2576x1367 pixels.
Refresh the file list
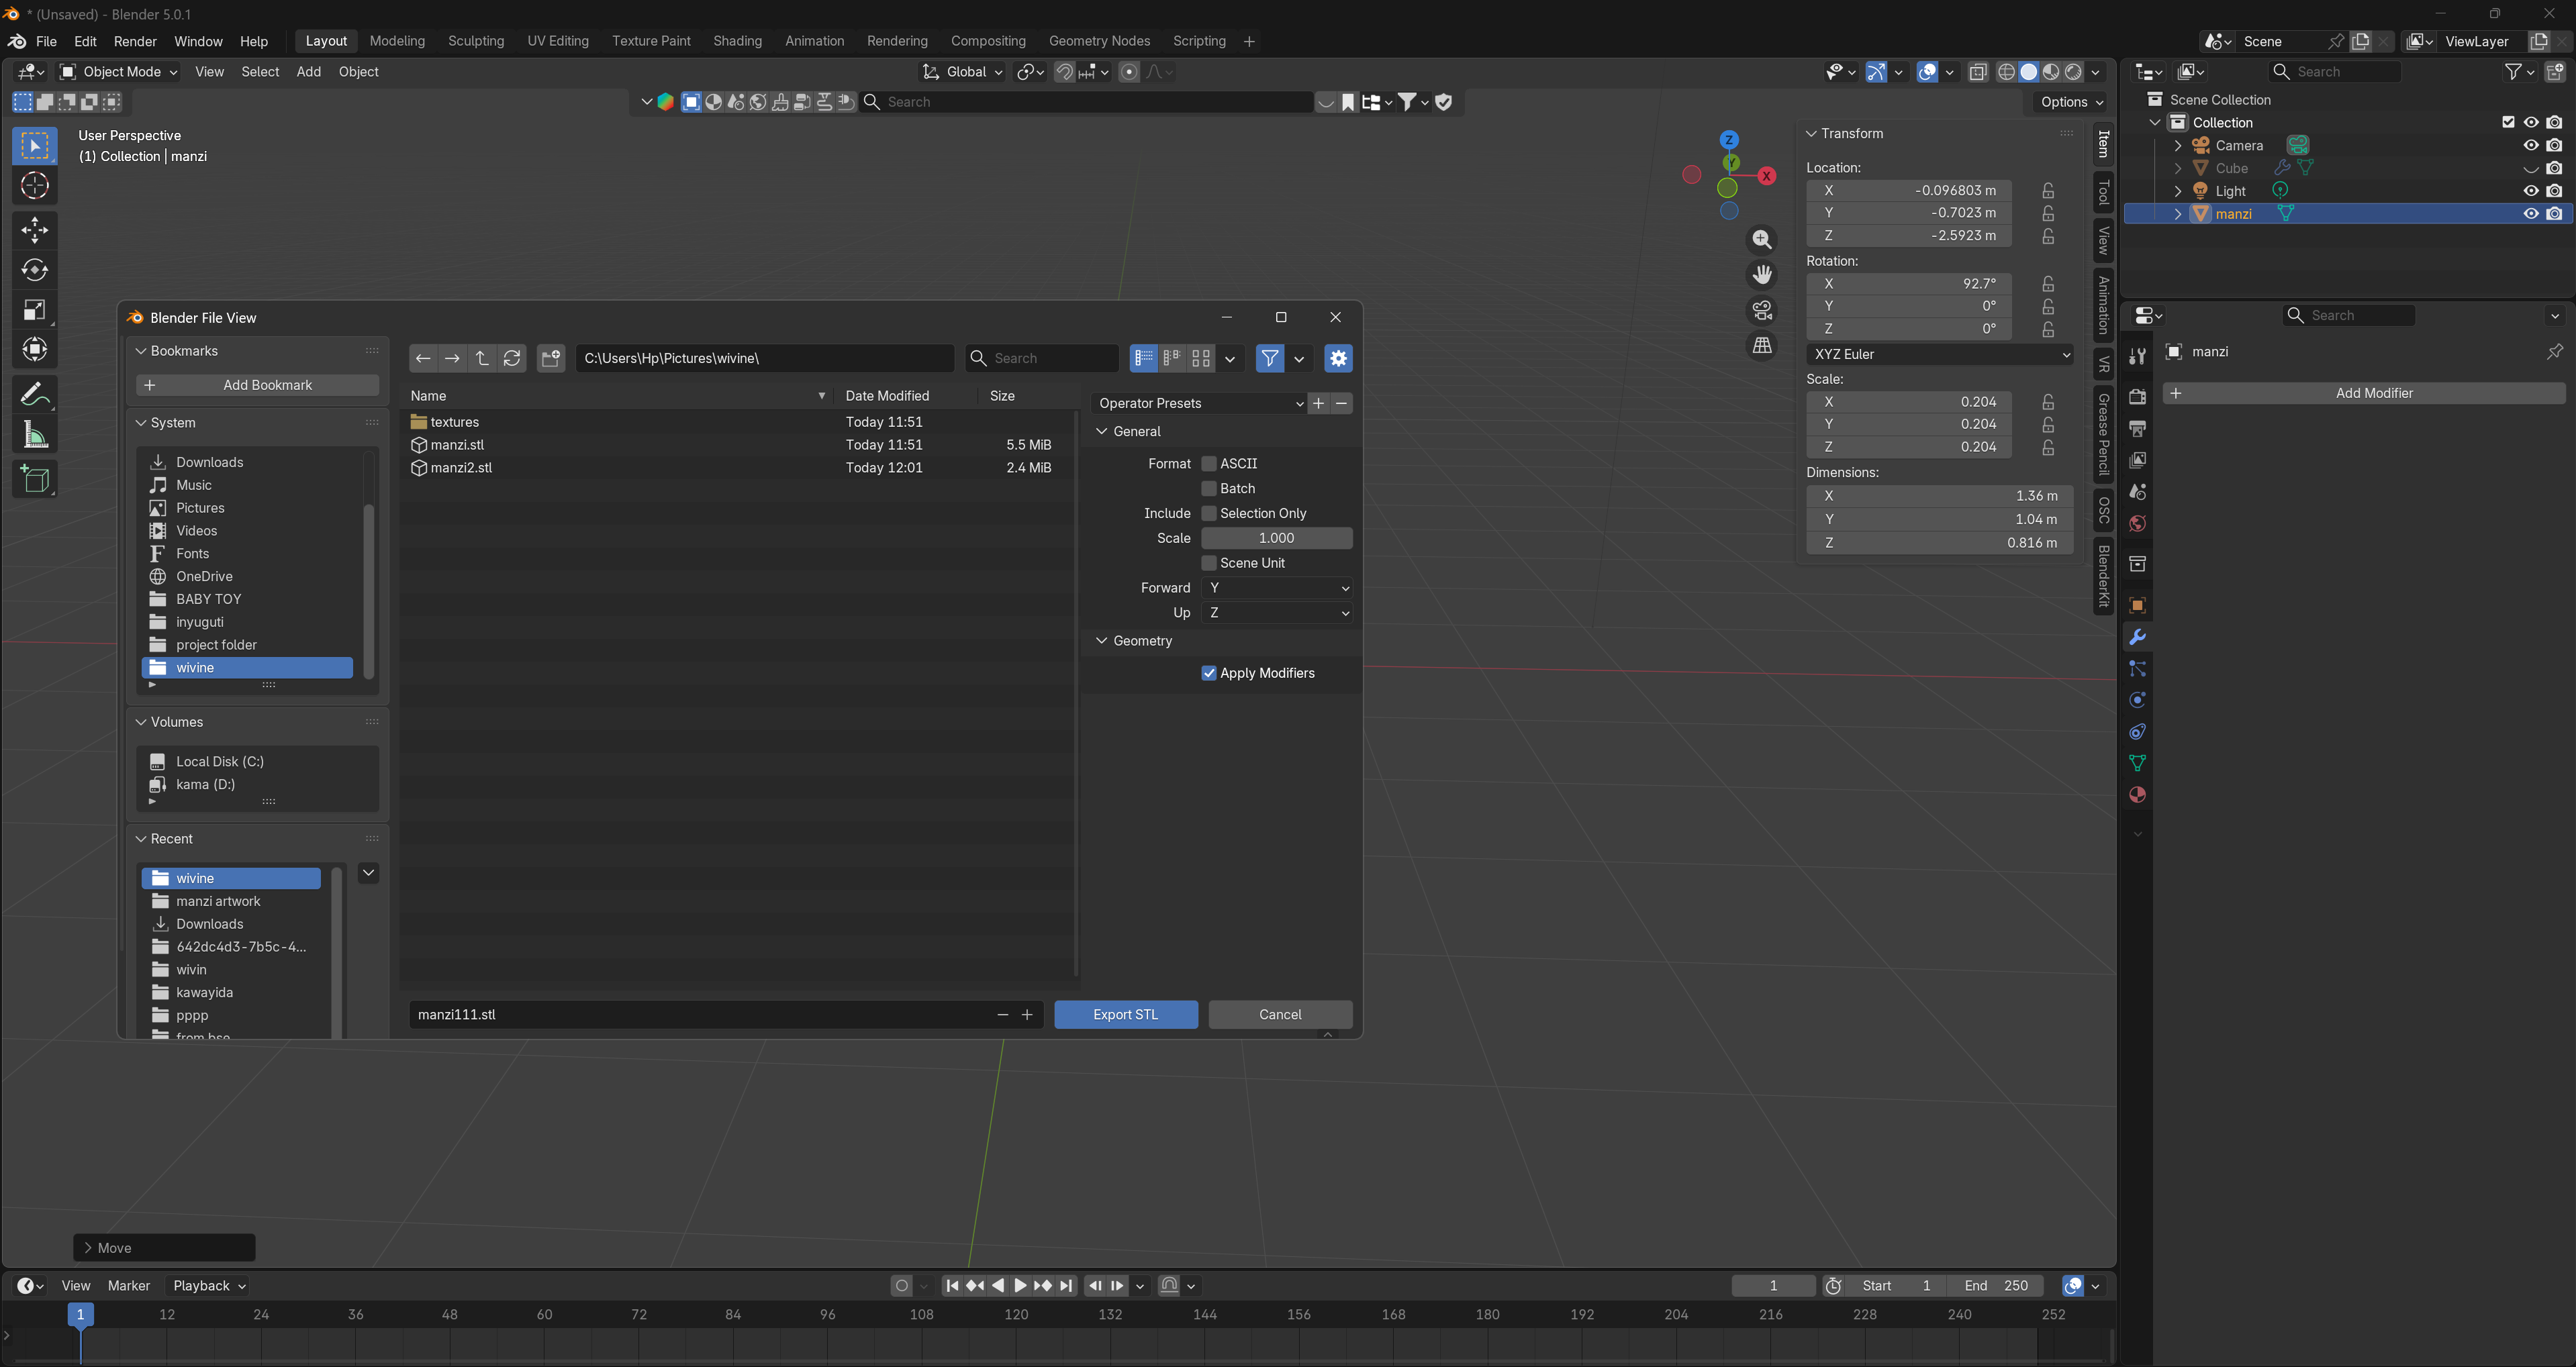click(512, 358)
